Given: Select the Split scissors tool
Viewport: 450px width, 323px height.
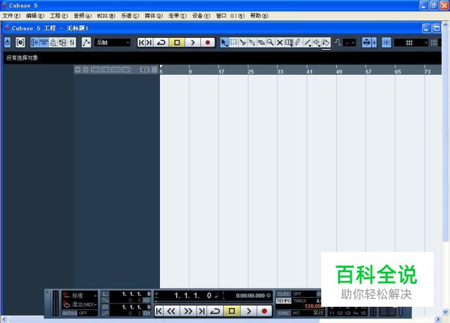Looking at the screenshot, I should [x=243, y=42].
